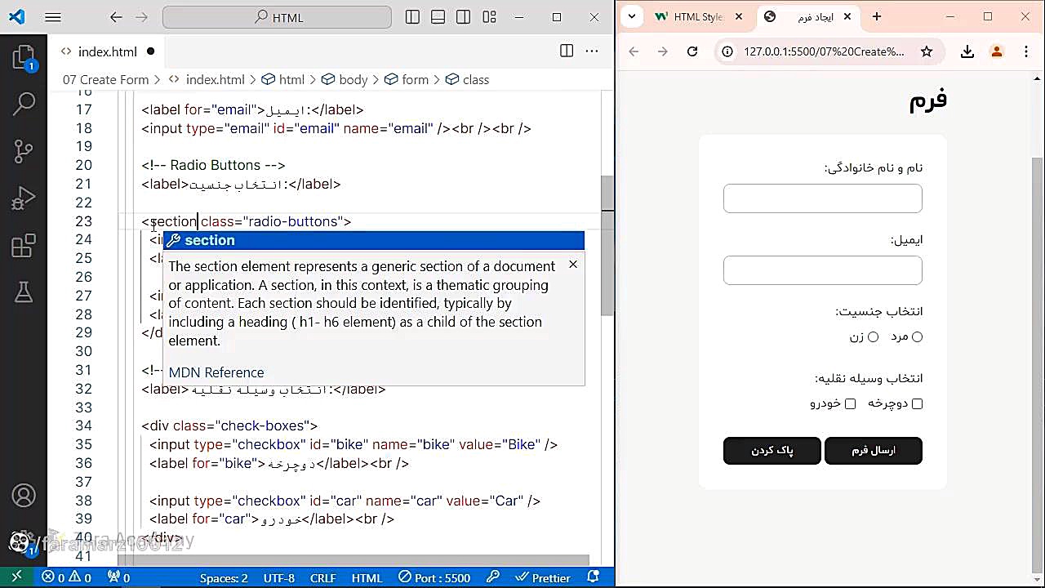The height and width of the screenshot is (588, 1045).
Task: Click the ایمیل input field
Action: [x=822, y=270]
